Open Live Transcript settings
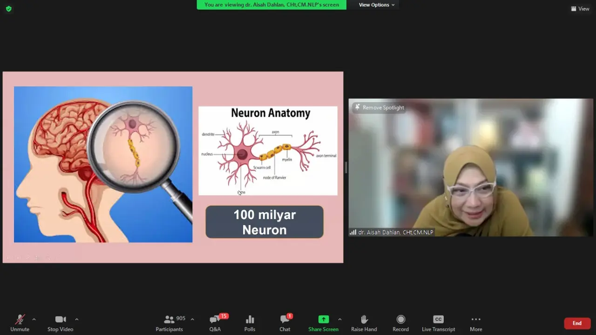This screenshot has height=335, width=596. click(438, 323)
